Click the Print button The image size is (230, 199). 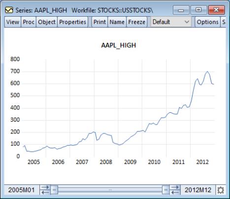99,22
